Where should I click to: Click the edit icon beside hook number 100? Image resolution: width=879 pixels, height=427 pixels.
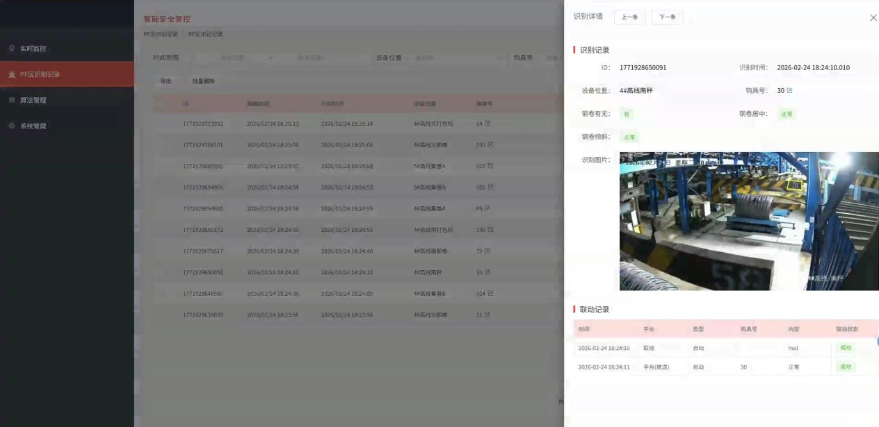[x=490, y=230]
